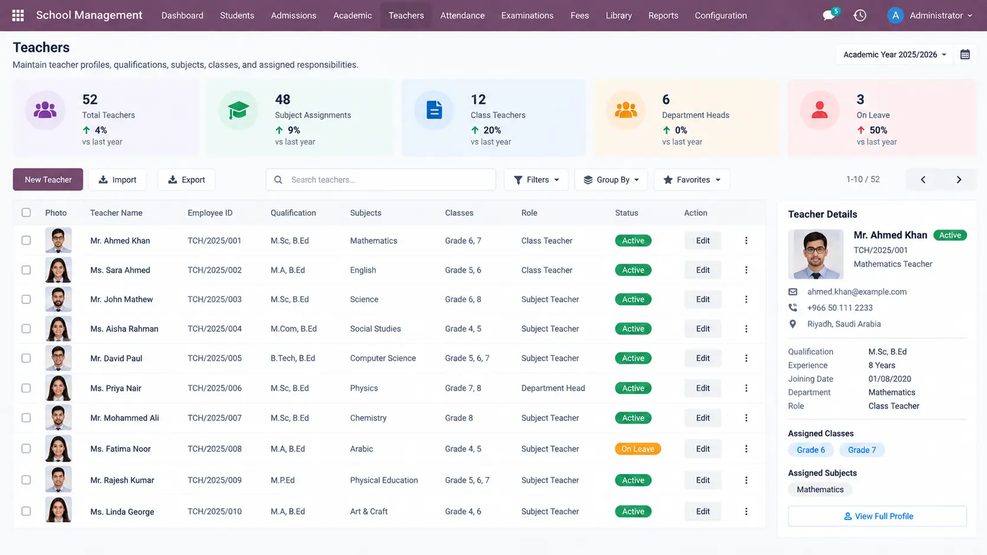The image size is (987, 555).
Task: Check the row for Ms. Fatima Noor
Action: 26,449
